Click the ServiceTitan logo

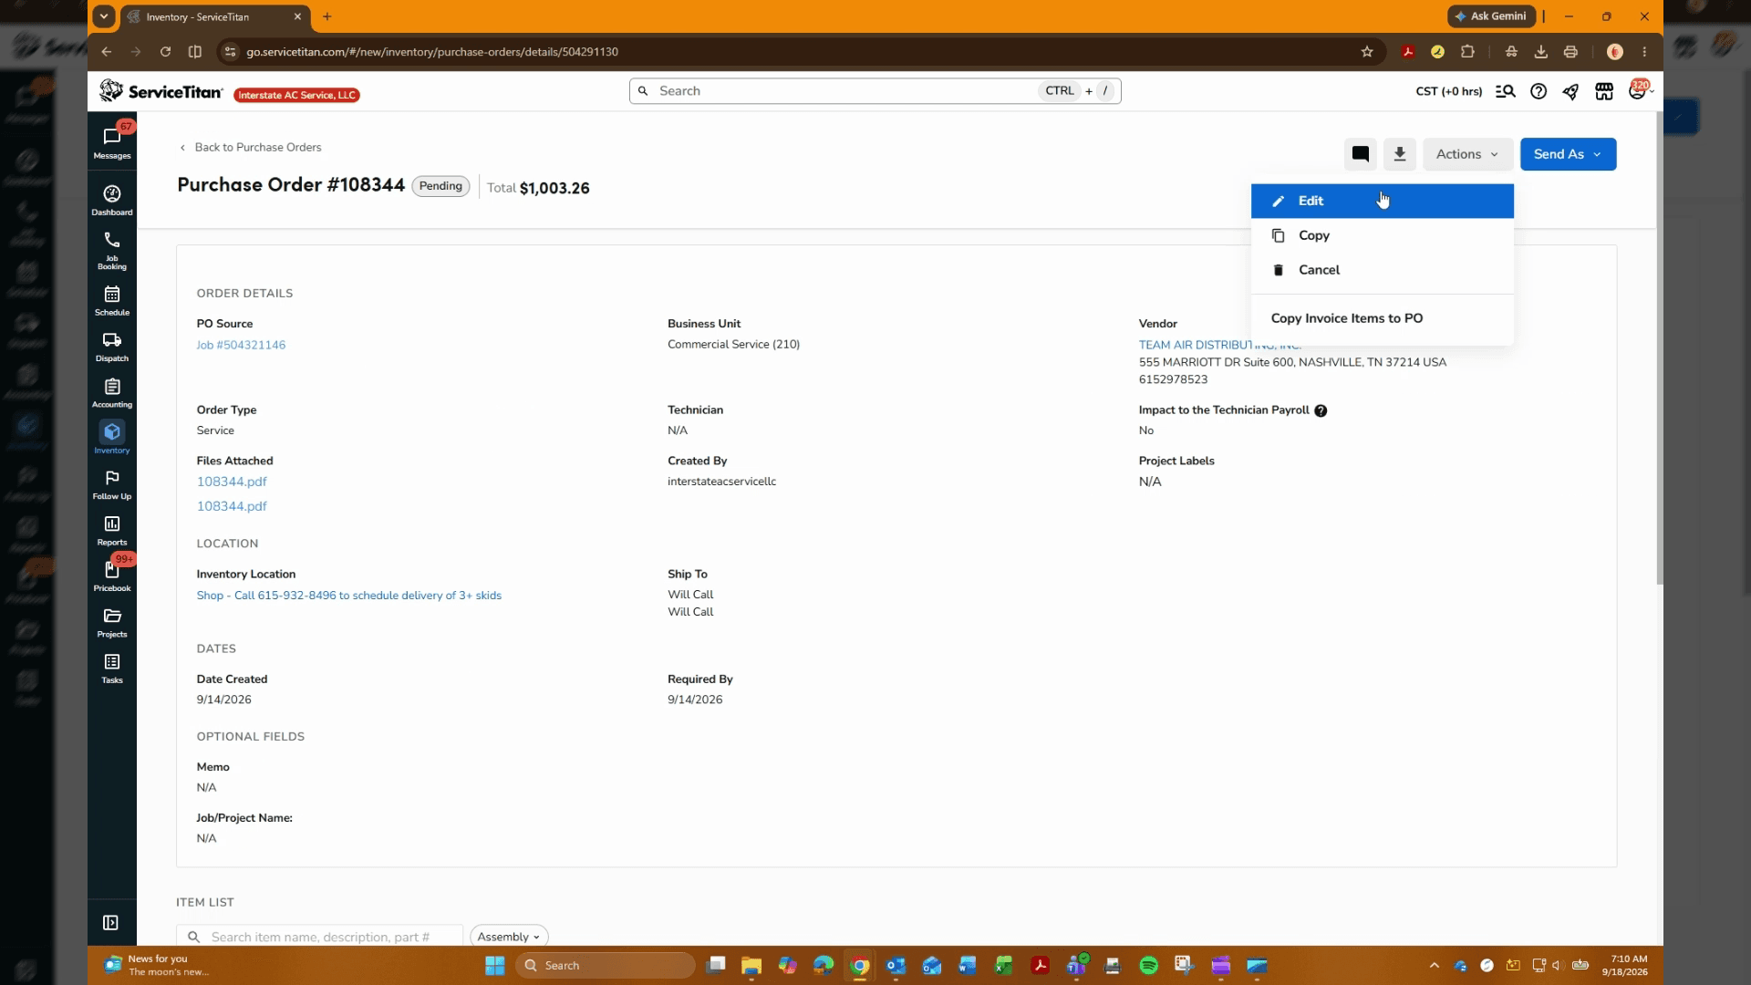pos(161,91)
